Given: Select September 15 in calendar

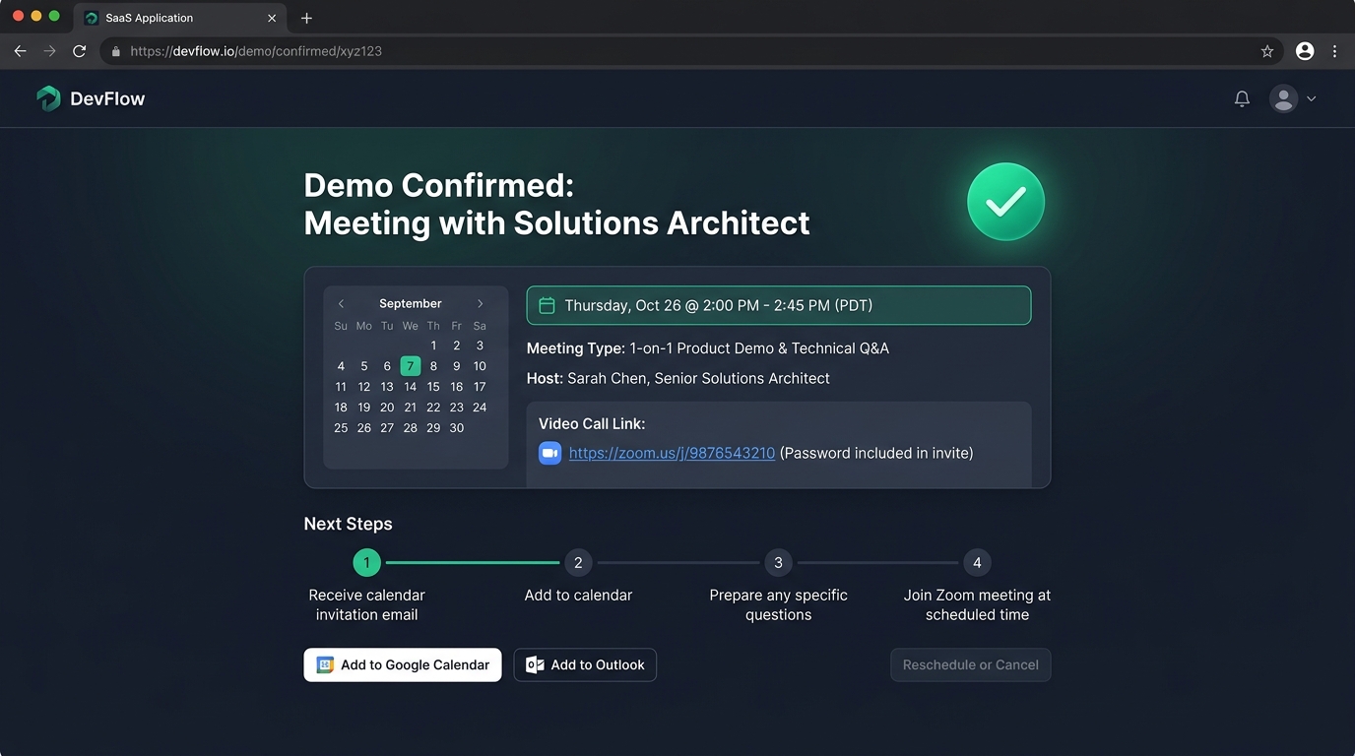Looking at the screenshot, I should pyautogui.click(x=433, y=387).
